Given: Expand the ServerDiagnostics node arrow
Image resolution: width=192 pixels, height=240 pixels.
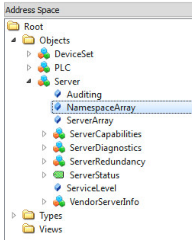Looking at the screenshot, I should [x=44, y=147].
